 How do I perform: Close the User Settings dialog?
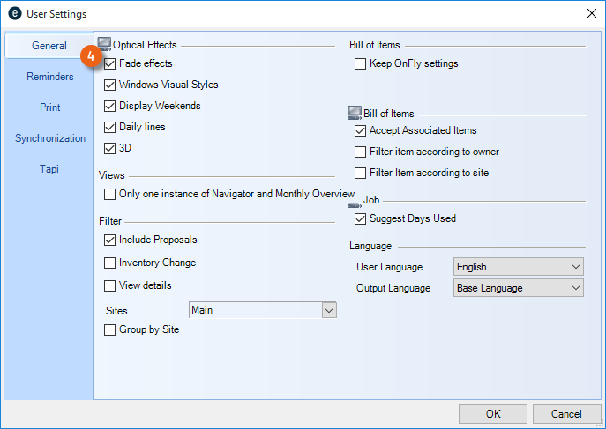tap(590, 13)
